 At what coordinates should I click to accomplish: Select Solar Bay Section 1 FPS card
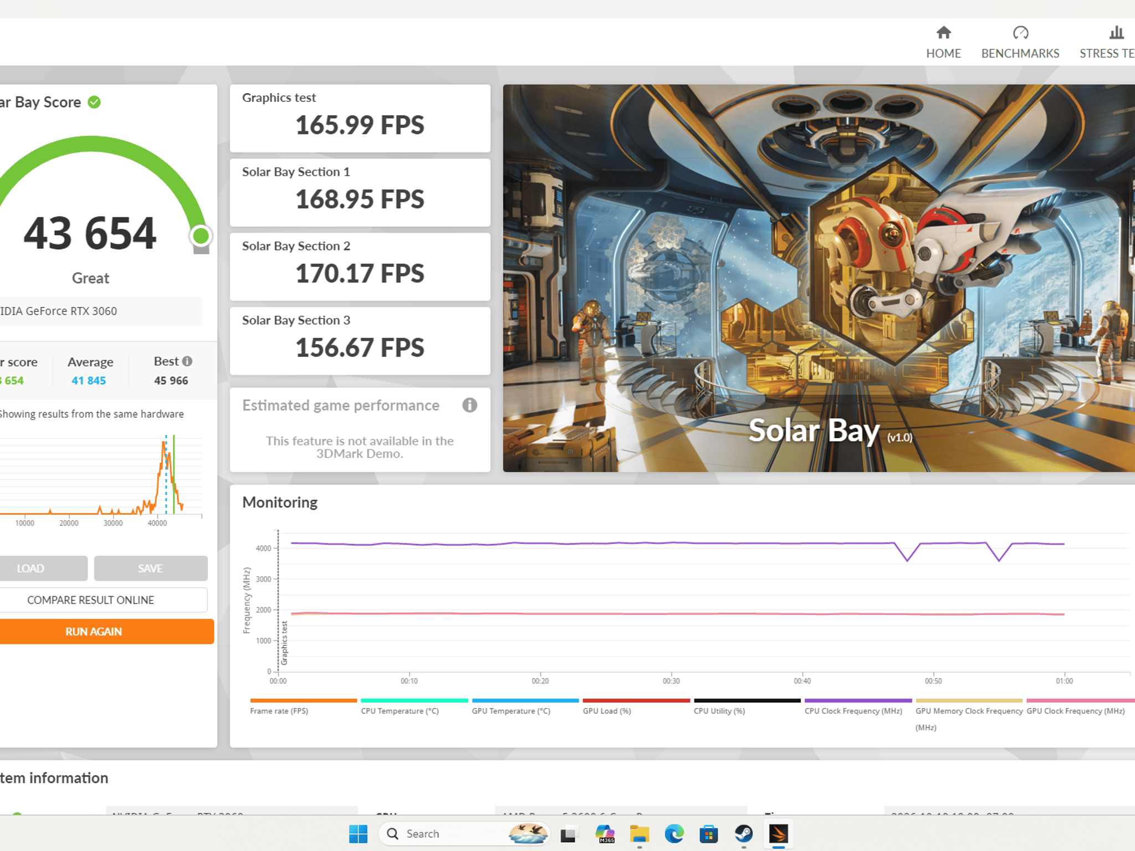click(360, 192)
